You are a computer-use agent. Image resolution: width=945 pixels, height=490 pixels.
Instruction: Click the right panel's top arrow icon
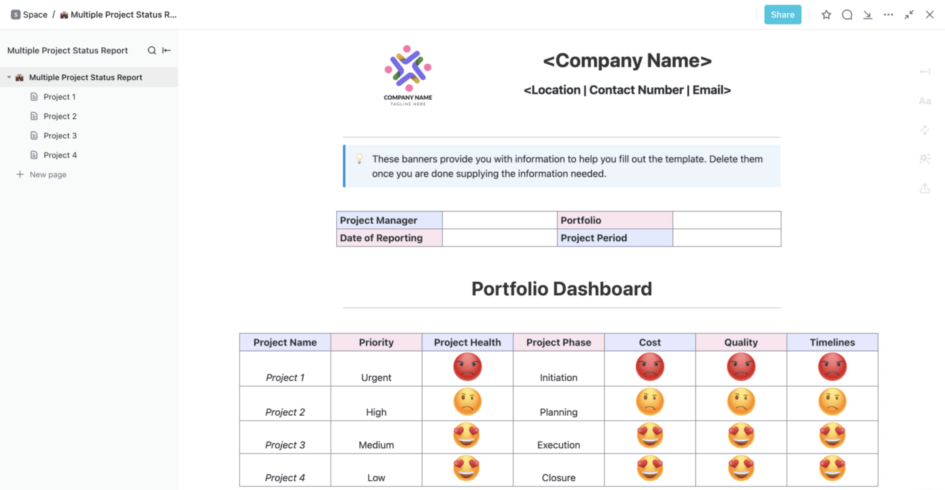(x=925, y=72)
